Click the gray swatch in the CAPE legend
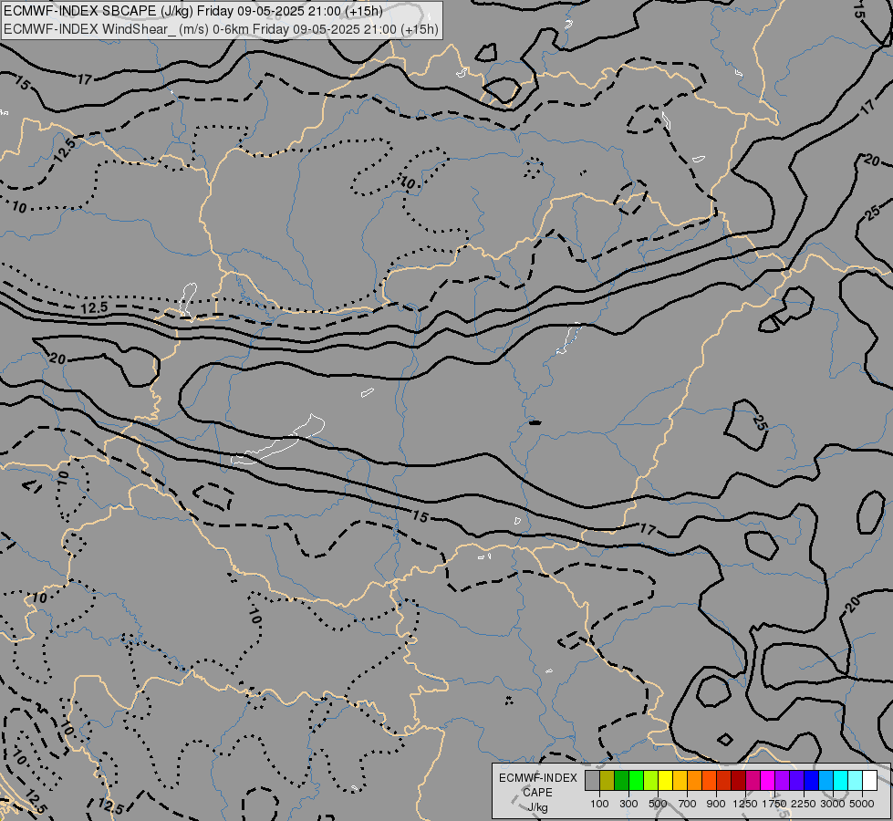893x821 pixels. tap(592, 780)
